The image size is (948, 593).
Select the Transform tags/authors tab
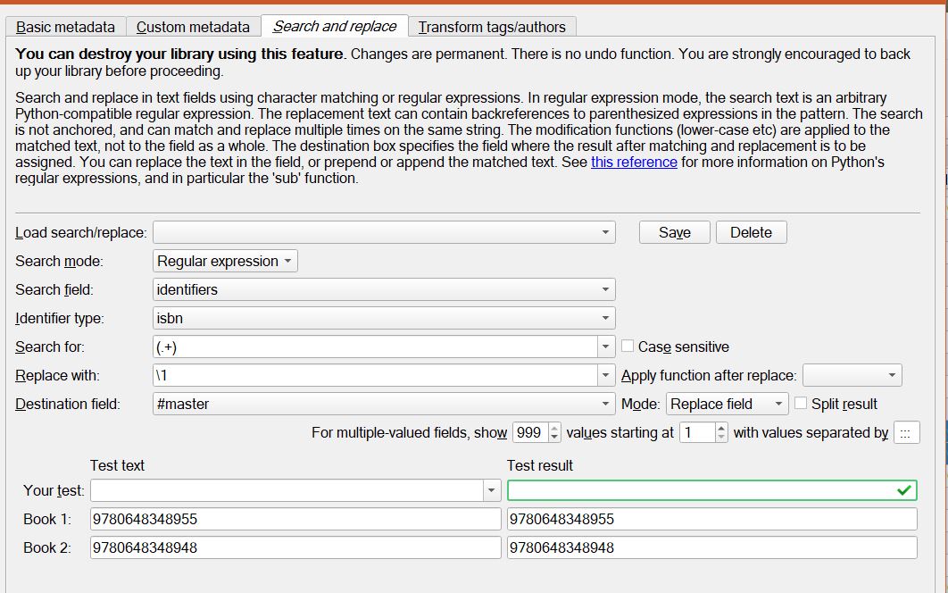(x=493, y=27)
